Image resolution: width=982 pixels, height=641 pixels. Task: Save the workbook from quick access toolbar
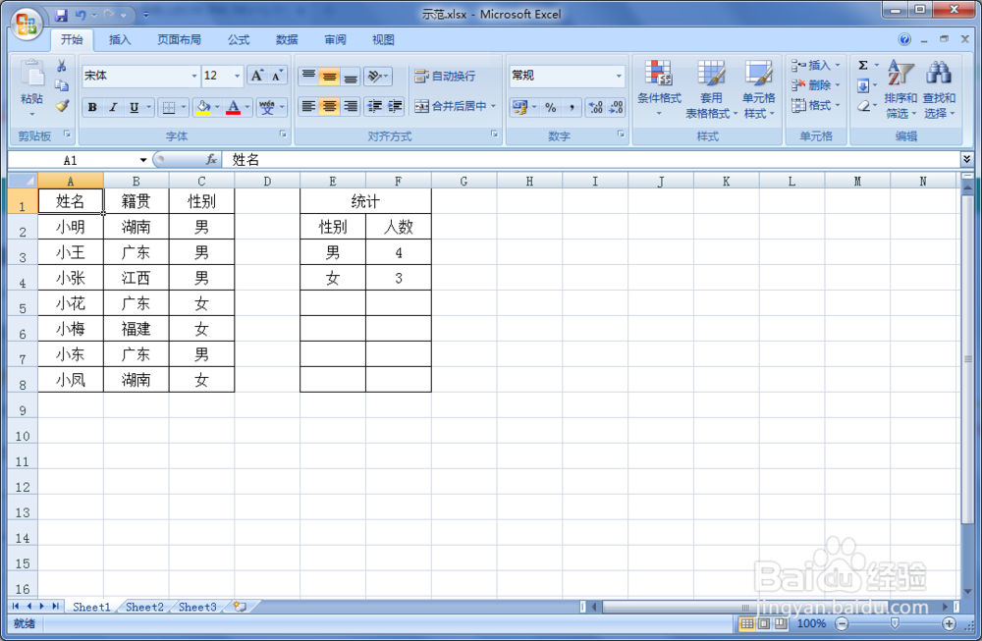(x=61, y=15)
